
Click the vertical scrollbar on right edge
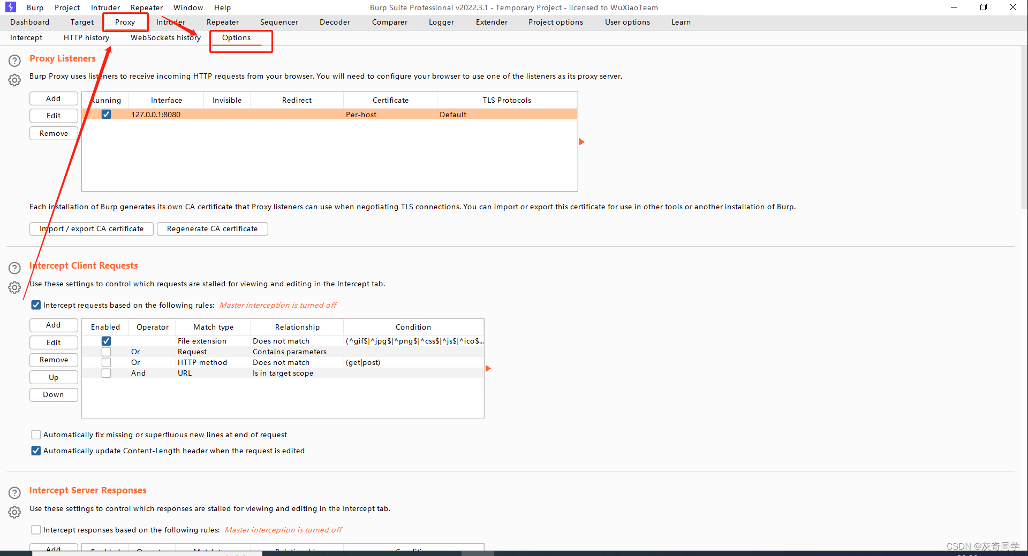(1024, 128)
